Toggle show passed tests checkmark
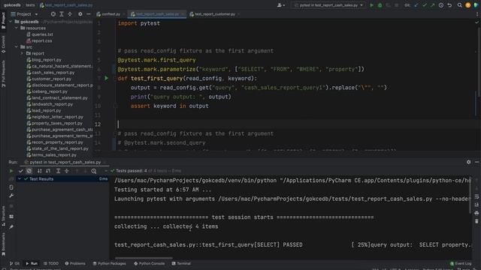Image resolution: width=481 pixels, height=270 pixels. click(x=21, y=171)
